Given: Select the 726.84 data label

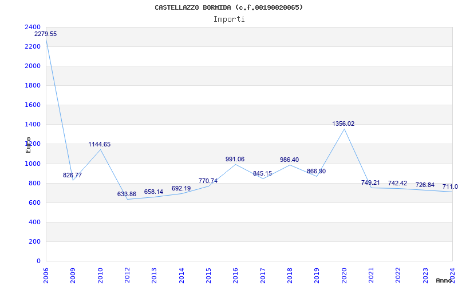Looking at the screenshot, I should [425, 185].
